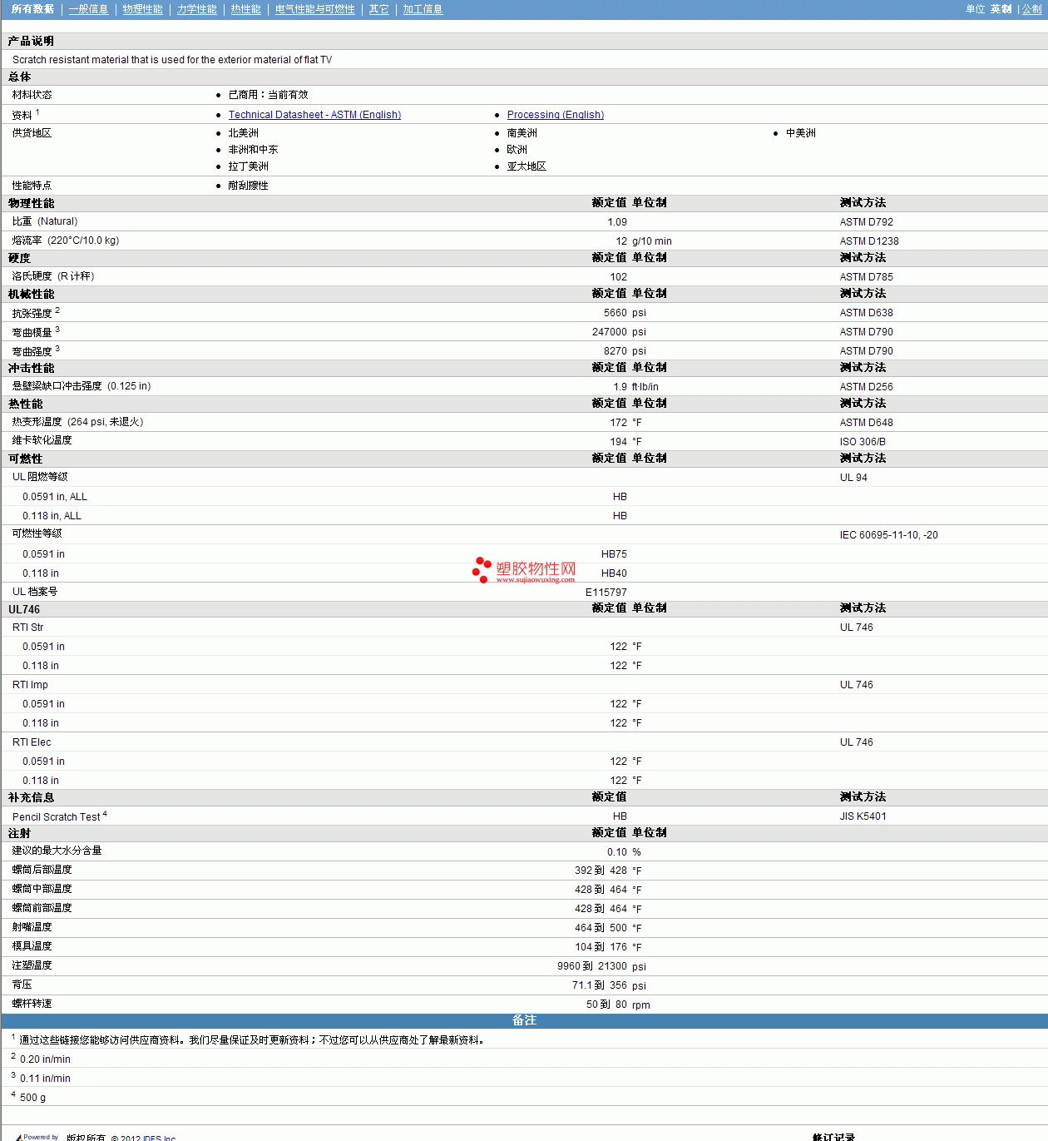The image size is (1048, 1141).
Task: Switch to the 物理性能 tab
Action: pyautogui.click(x=142, y=9)
